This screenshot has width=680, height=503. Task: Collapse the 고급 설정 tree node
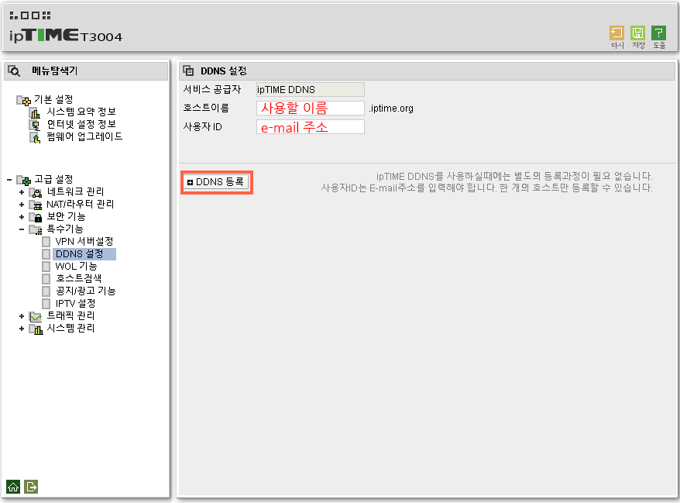(9, 180)
